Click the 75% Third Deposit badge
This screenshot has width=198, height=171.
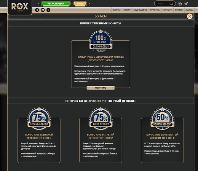tap(101, 118)
